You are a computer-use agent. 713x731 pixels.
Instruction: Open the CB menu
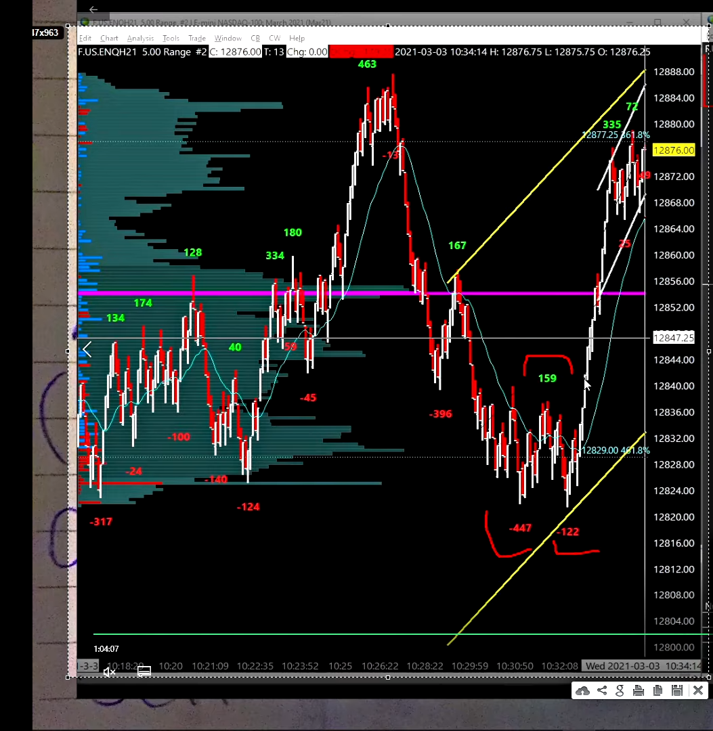click(x=255, y=38)
